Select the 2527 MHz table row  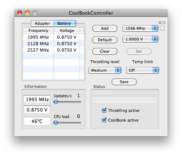point(53,50)
